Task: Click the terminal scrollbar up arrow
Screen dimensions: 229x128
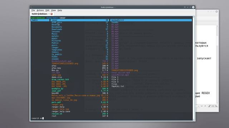Action: click(x=194, y=17)
